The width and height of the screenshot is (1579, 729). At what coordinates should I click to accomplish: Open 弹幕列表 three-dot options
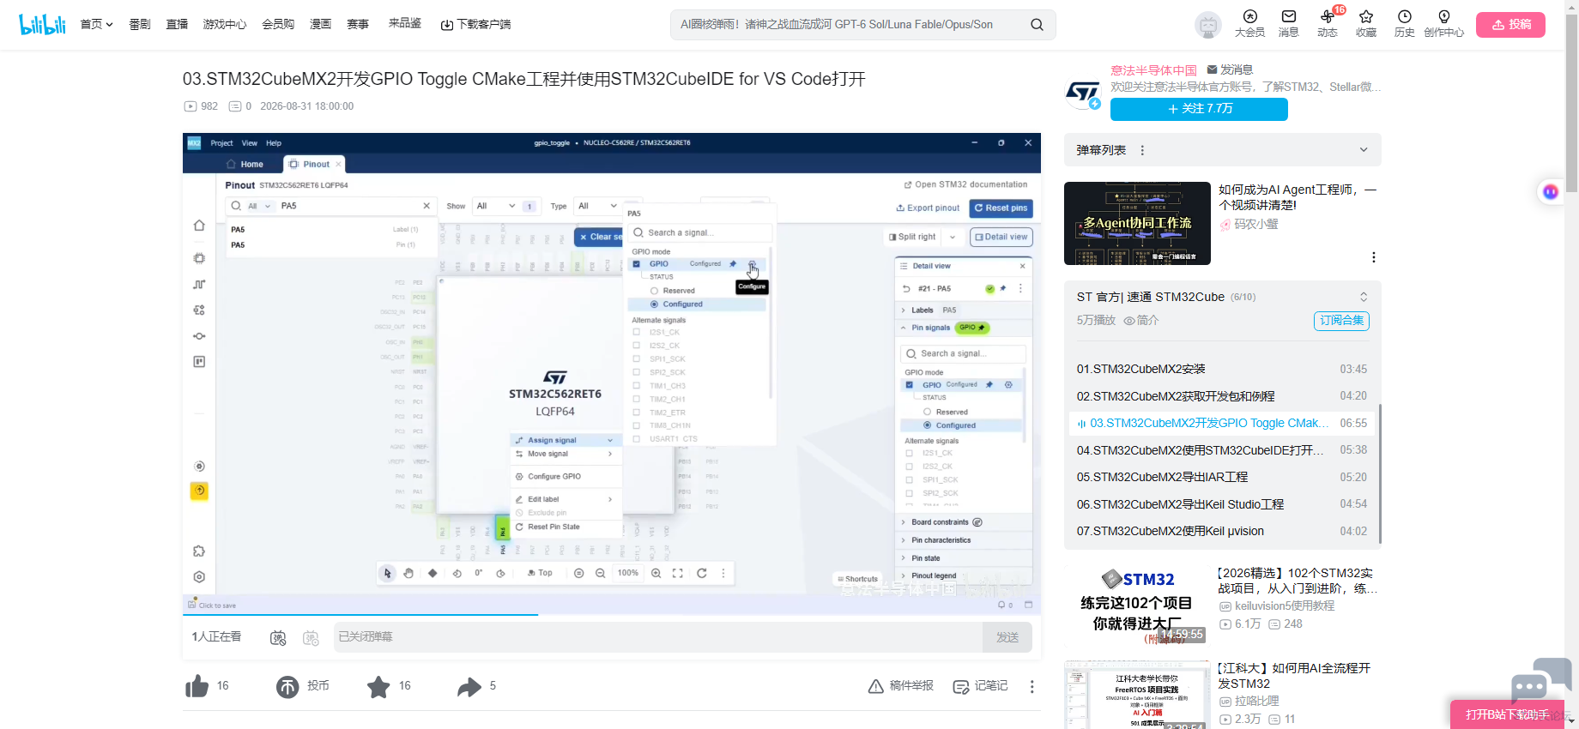coord(1142,150)
